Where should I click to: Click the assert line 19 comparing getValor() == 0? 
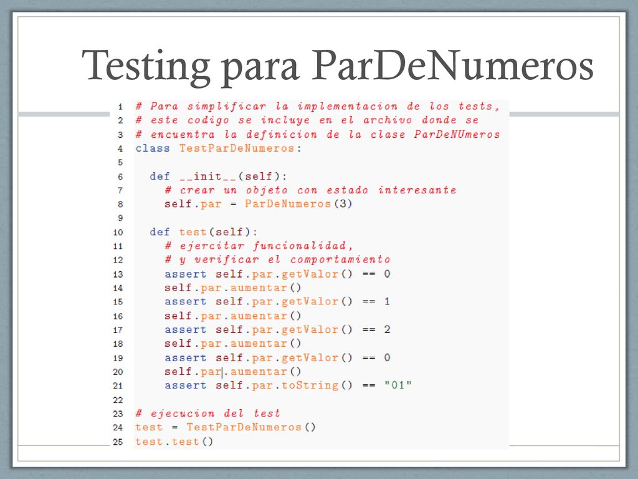point(277,357)
